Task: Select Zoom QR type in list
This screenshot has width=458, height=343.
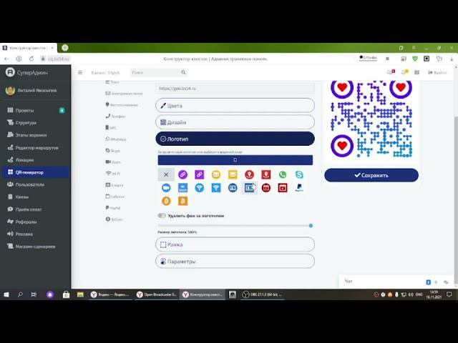Action: [113, 162]
